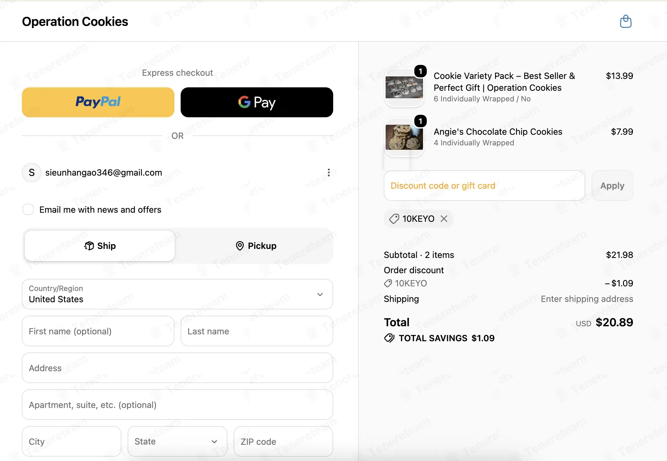667x461 pixels.
Task: Click the avatar circle with letter S
Action: [32, 172]
